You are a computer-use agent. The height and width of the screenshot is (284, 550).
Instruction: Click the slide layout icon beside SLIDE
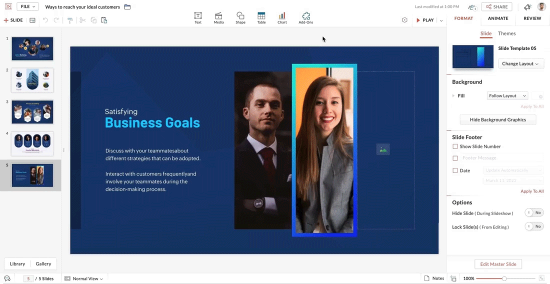click(x=32, y=20)
